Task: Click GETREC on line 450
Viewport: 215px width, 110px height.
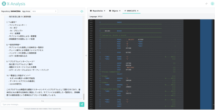Action: [x=128, y=52]
